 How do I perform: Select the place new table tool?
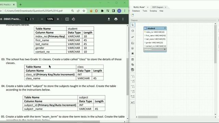point(132,59)
